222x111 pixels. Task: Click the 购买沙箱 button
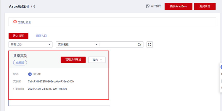coord(205,6)
